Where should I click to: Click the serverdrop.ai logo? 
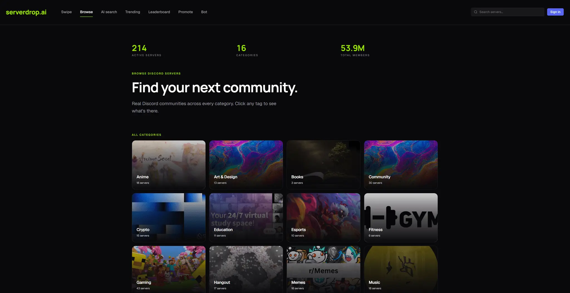tap(26, 12)
